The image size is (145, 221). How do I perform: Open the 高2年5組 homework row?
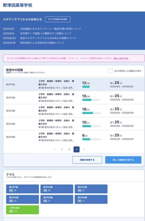(x=73, y=124)
